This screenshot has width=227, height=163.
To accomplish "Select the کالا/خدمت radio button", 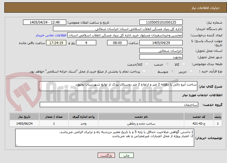I will (x=147, y=64).
